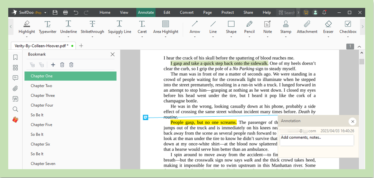Click the Attachment tool

(x=307, y=27)
